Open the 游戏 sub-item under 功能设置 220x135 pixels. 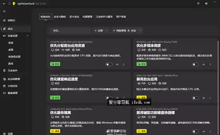[x=11, y=64]
